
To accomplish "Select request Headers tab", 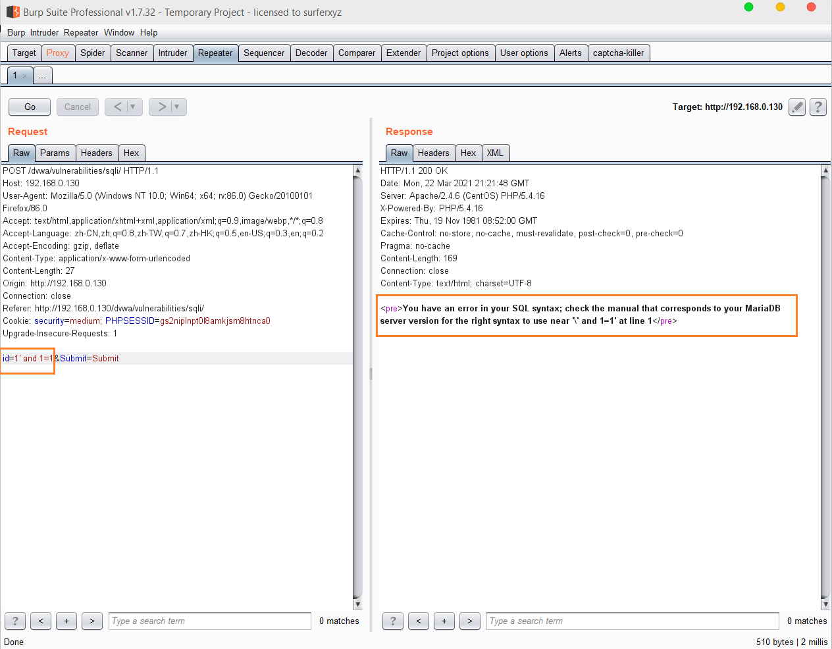I will pyautogui.click(x=97, y=153).
